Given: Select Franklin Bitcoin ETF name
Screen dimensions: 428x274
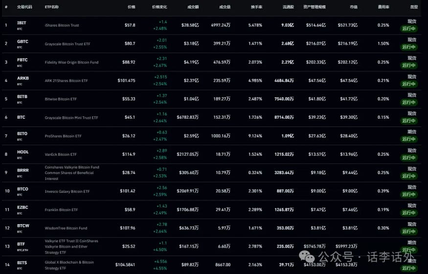Looking at the screenshot, I should click(61, 210).
